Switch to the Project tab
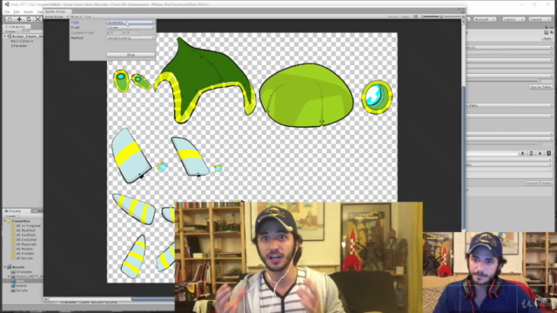This screenshot has width=557, height=313. [15, 210]
